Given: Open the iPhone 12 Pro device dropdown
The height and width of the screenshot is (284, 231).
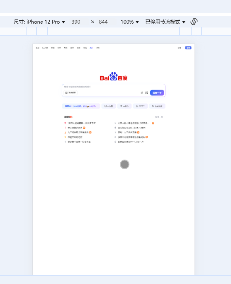Looking at the screenshot, I should point(39,22).
